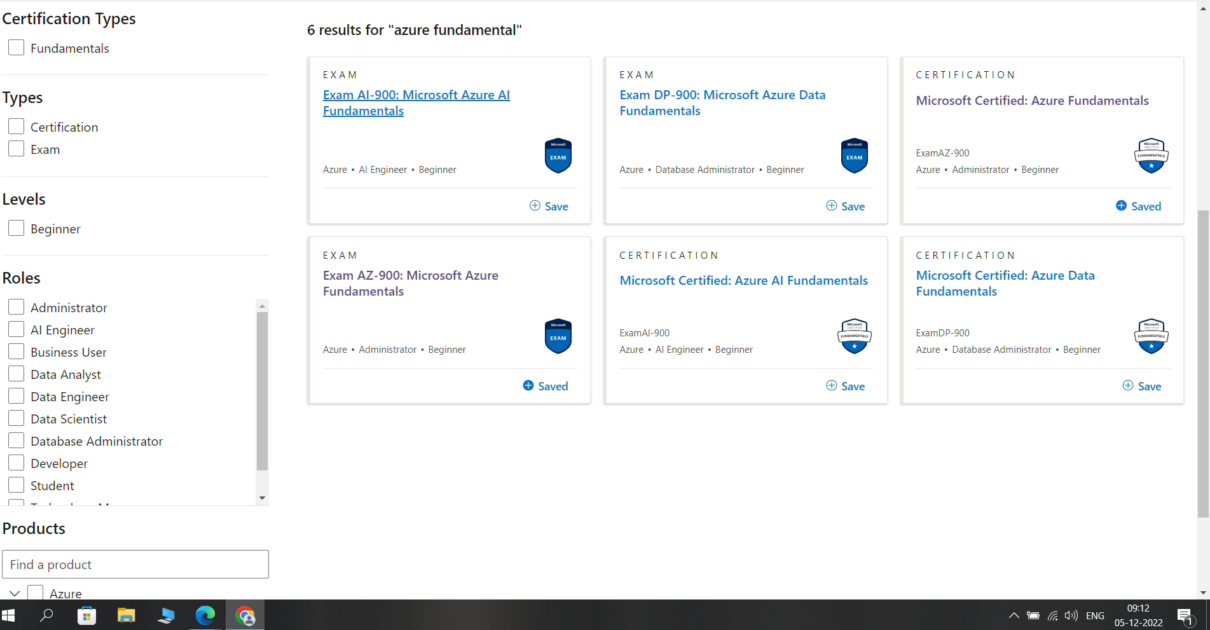Check the Azure product filter
1210x630 pixels.
tap(36, 593)
